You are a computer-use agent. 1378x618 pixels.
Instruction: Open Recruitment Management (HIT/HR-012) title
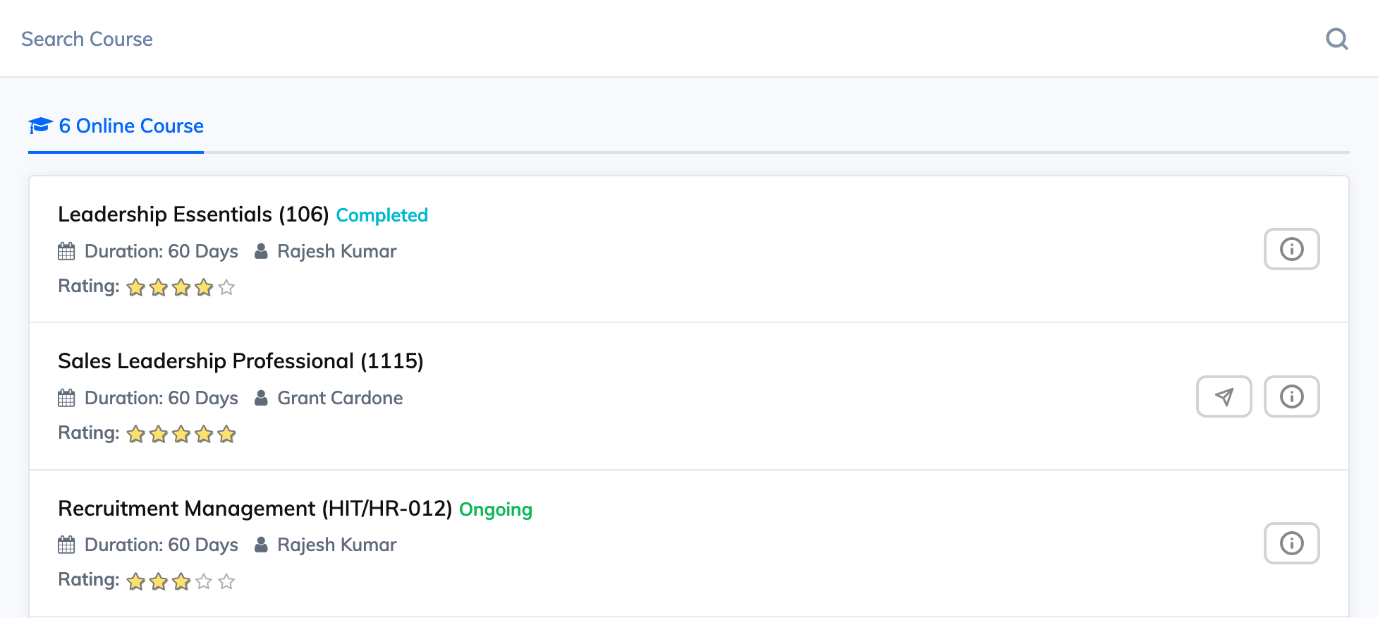click(x=255, y=508)
